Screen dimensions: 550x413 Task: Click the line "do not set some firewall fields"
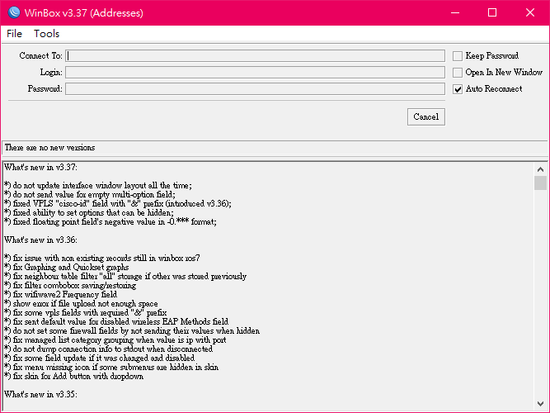(x=132, y=330)
